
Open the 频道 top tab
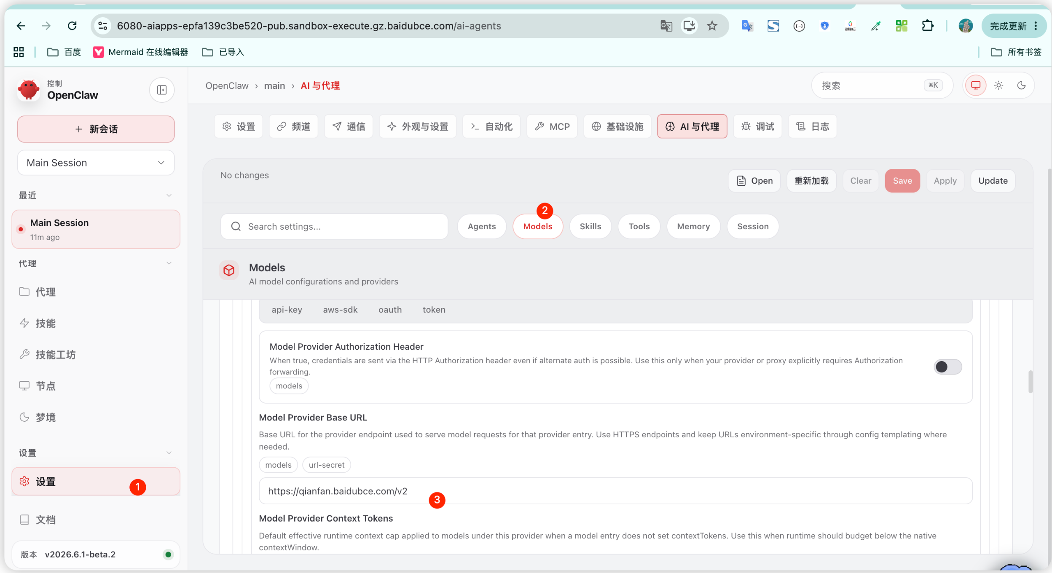[293, 126]
